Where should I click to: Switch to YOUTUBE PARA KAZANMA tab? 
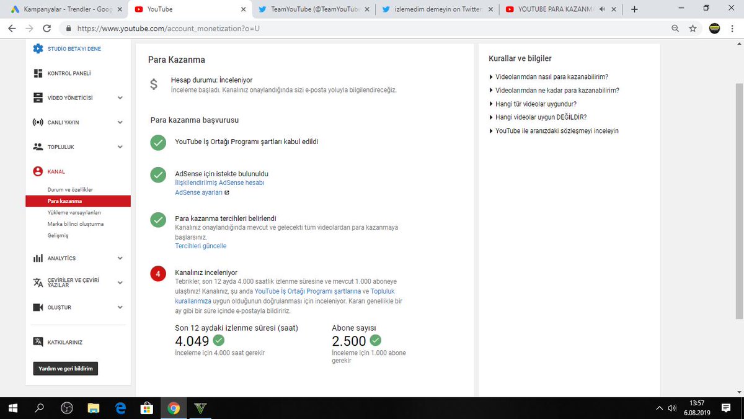(x=561, y=9)
